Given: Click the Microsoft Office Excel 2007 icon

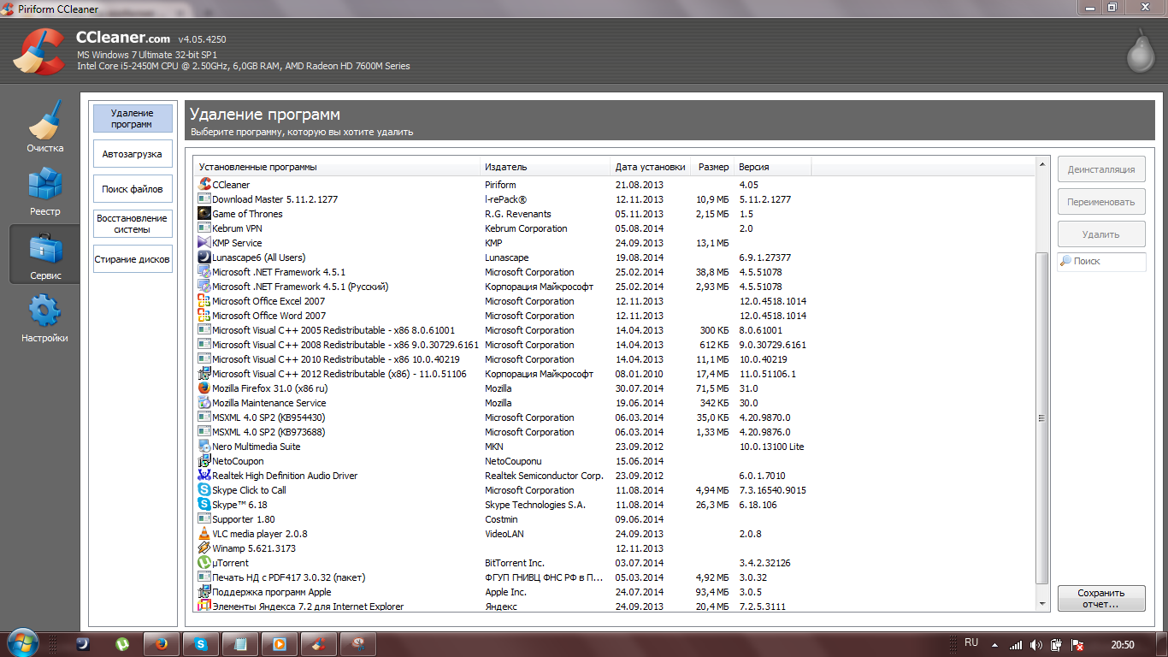Looking at the screenshot, I should (204, 301).
